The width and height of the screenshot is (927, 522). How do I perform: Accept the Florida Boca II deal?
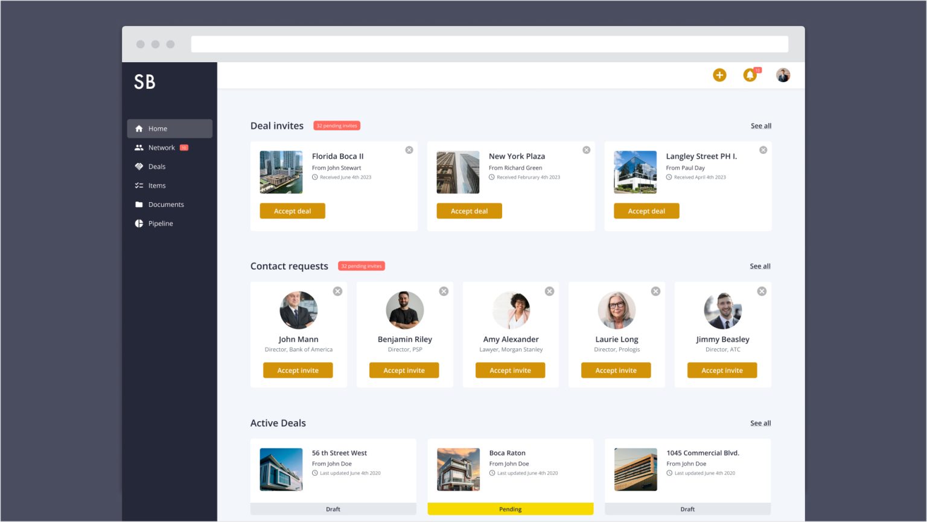click(x=292, y=211)
